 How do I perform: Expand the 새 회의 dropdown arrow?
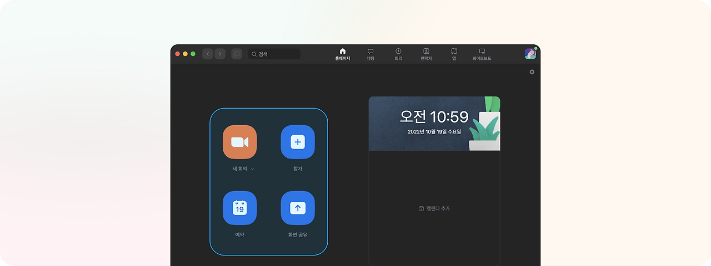pyautogui.click(x=253, y=169)
